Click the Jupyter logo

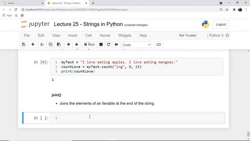(x=35, y=24)
